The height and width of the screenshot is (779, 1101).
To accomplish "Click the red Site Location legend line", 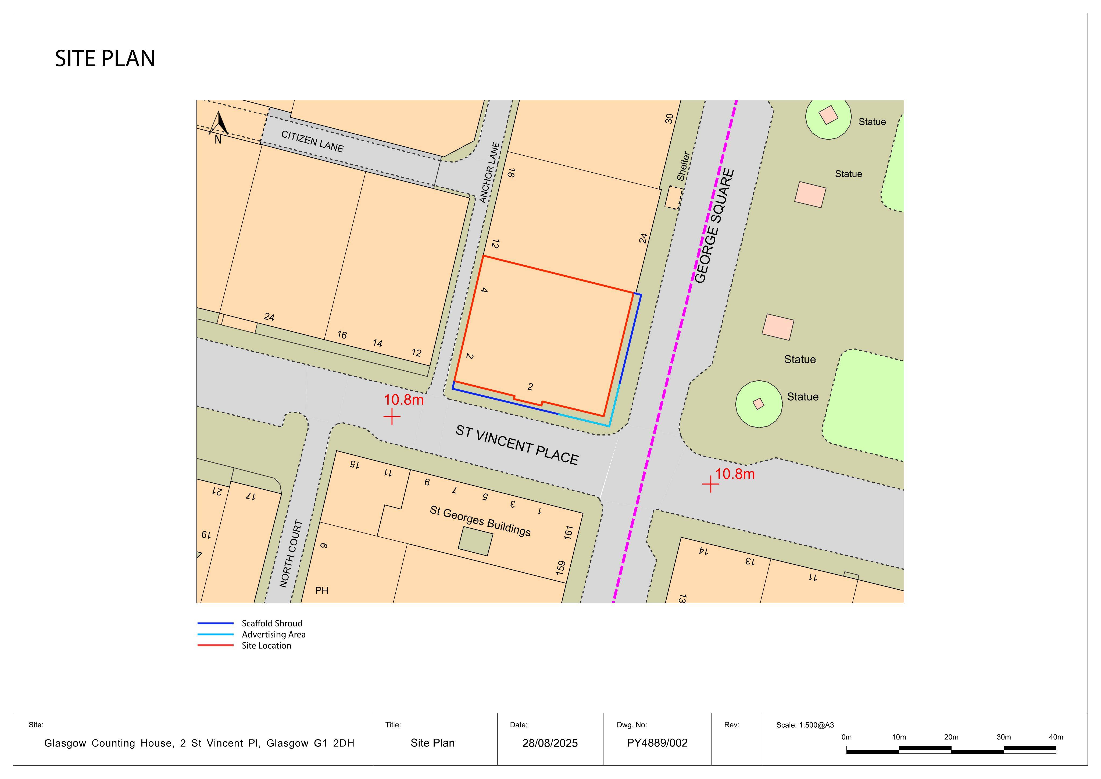I will click(x=215, y=646).
